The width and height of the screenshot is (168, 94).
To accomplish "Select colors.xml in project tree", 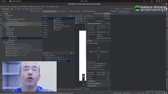I will pos(13,37).
